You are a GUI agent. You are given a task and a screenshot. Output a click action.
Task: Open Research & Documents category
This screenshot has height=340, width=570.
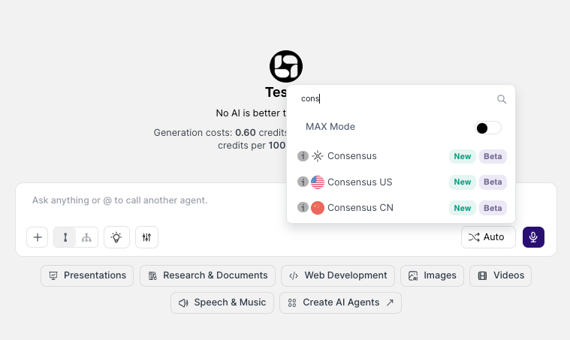pos(207,275)
